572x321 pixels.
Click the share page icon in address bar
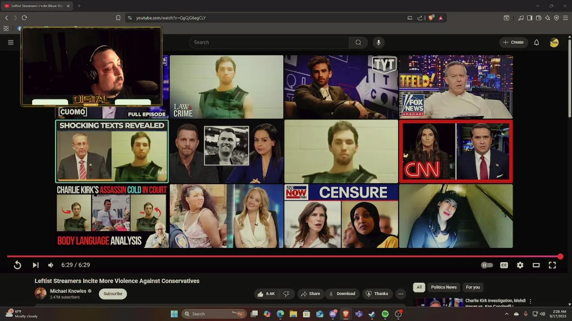click(x=420, y=18)
